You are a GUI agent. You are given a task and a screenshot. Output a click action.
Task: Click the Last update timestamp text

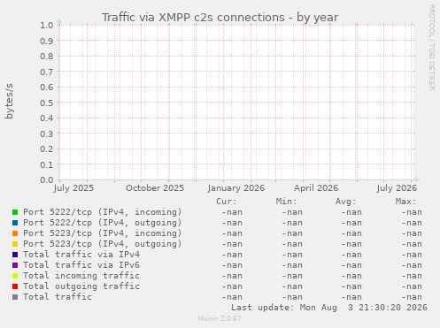[329, 308]
